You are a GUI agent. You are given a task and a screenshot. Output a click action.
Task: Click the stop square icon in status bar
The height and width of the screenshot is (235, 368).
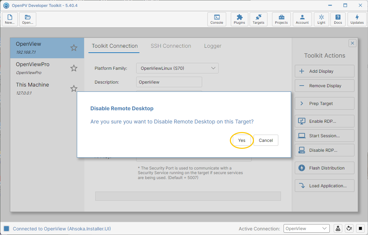(x=360, y=228)
